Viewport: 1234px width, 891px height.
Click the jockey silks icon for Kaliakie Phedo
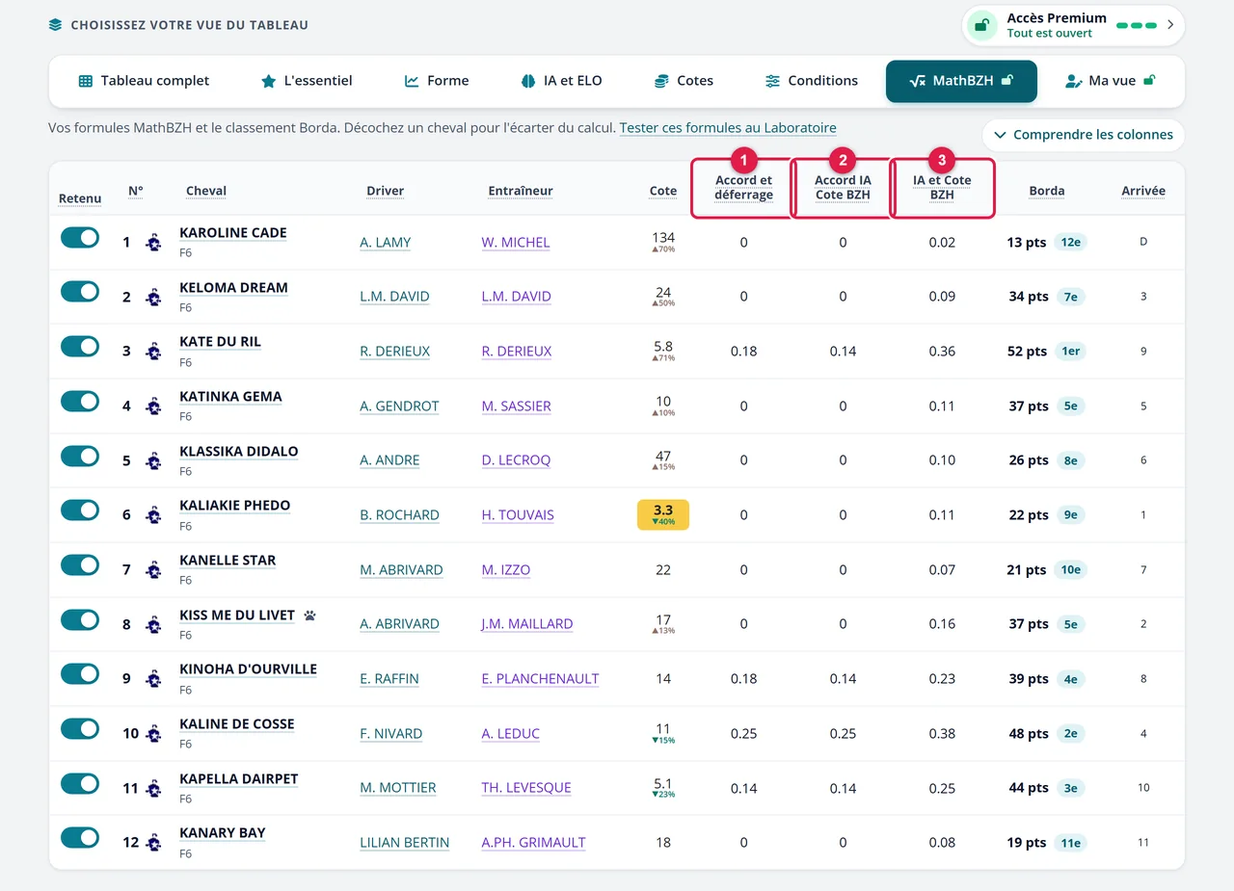(x=153, y=514)
